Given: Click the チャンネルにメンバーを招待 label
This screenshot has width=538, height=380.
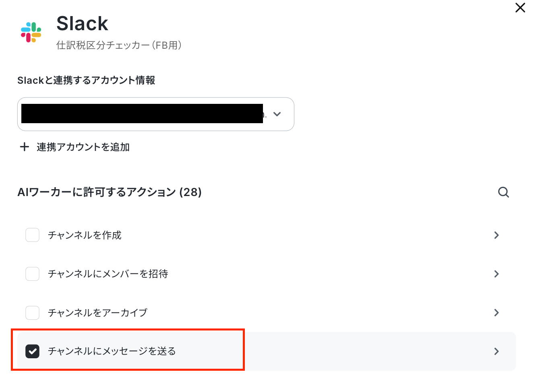Looking at the screenshot, I should (x=108, y=274).
